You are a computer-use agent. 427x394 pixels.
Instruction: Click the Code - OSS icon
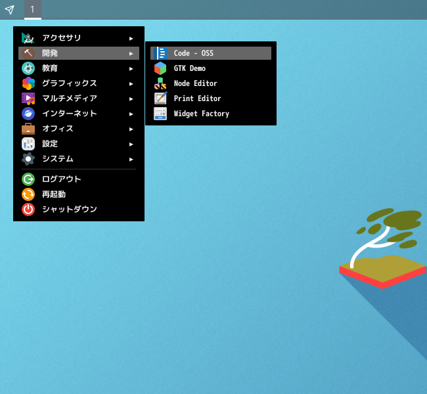pos(160,53)
